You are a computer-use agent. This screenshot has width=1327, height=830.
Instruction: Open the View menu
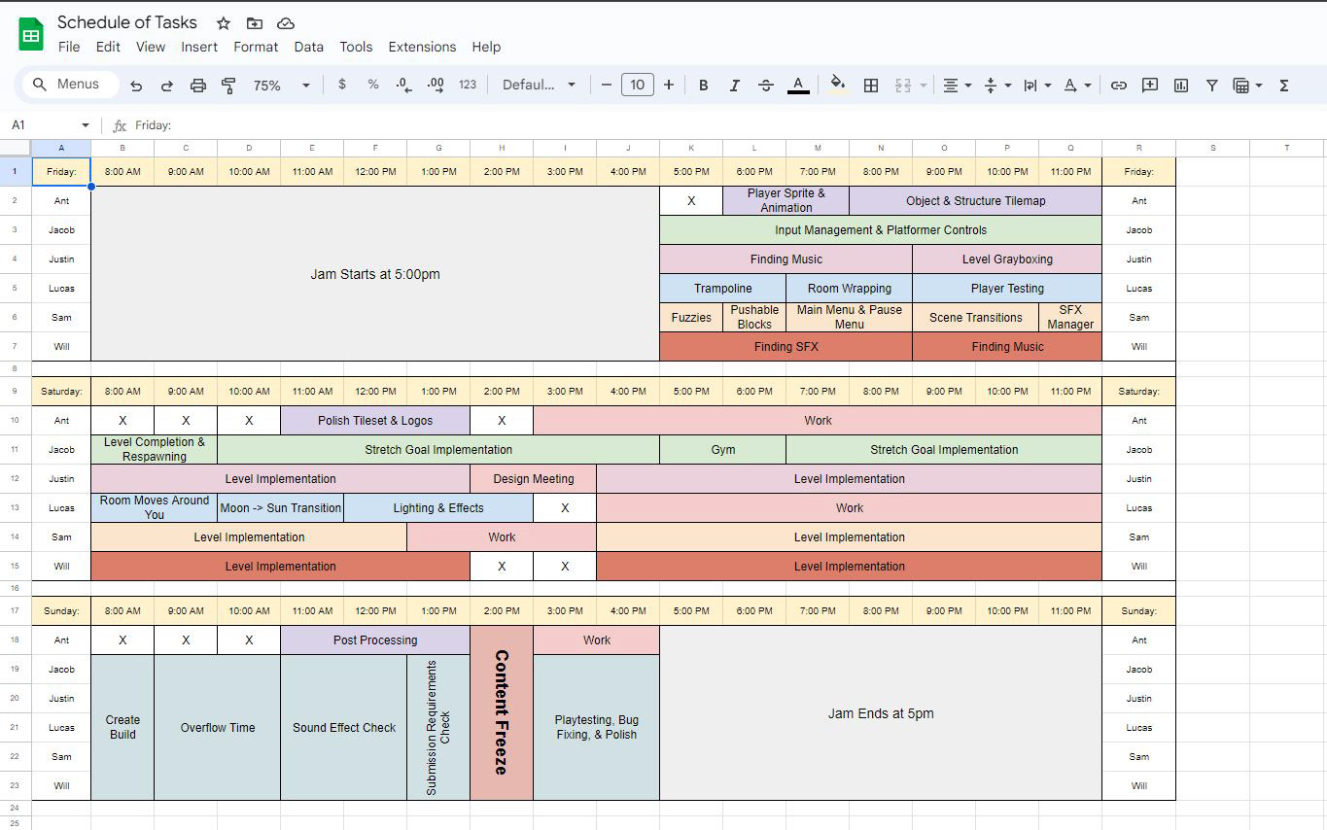(x=151, y=47)
